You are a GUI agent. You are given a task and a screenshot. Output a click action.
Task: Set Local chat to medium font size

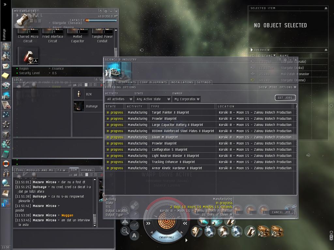[75, 85]
